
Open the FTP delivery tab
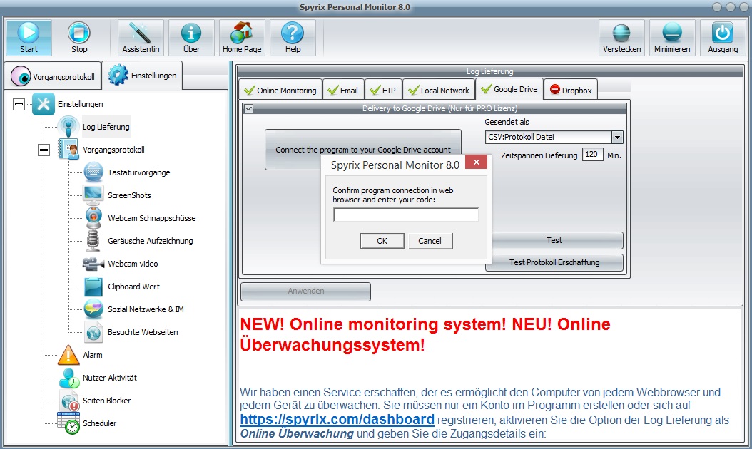click(382, 90)
